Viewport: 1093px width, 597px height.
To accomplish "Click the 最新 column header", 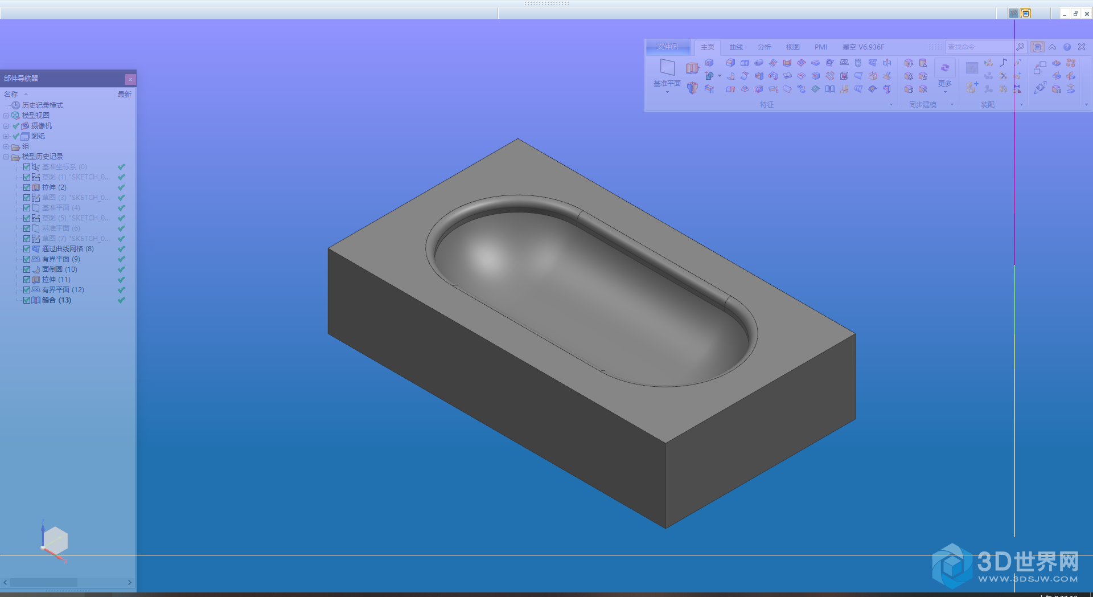I will (x=125, y=94).
